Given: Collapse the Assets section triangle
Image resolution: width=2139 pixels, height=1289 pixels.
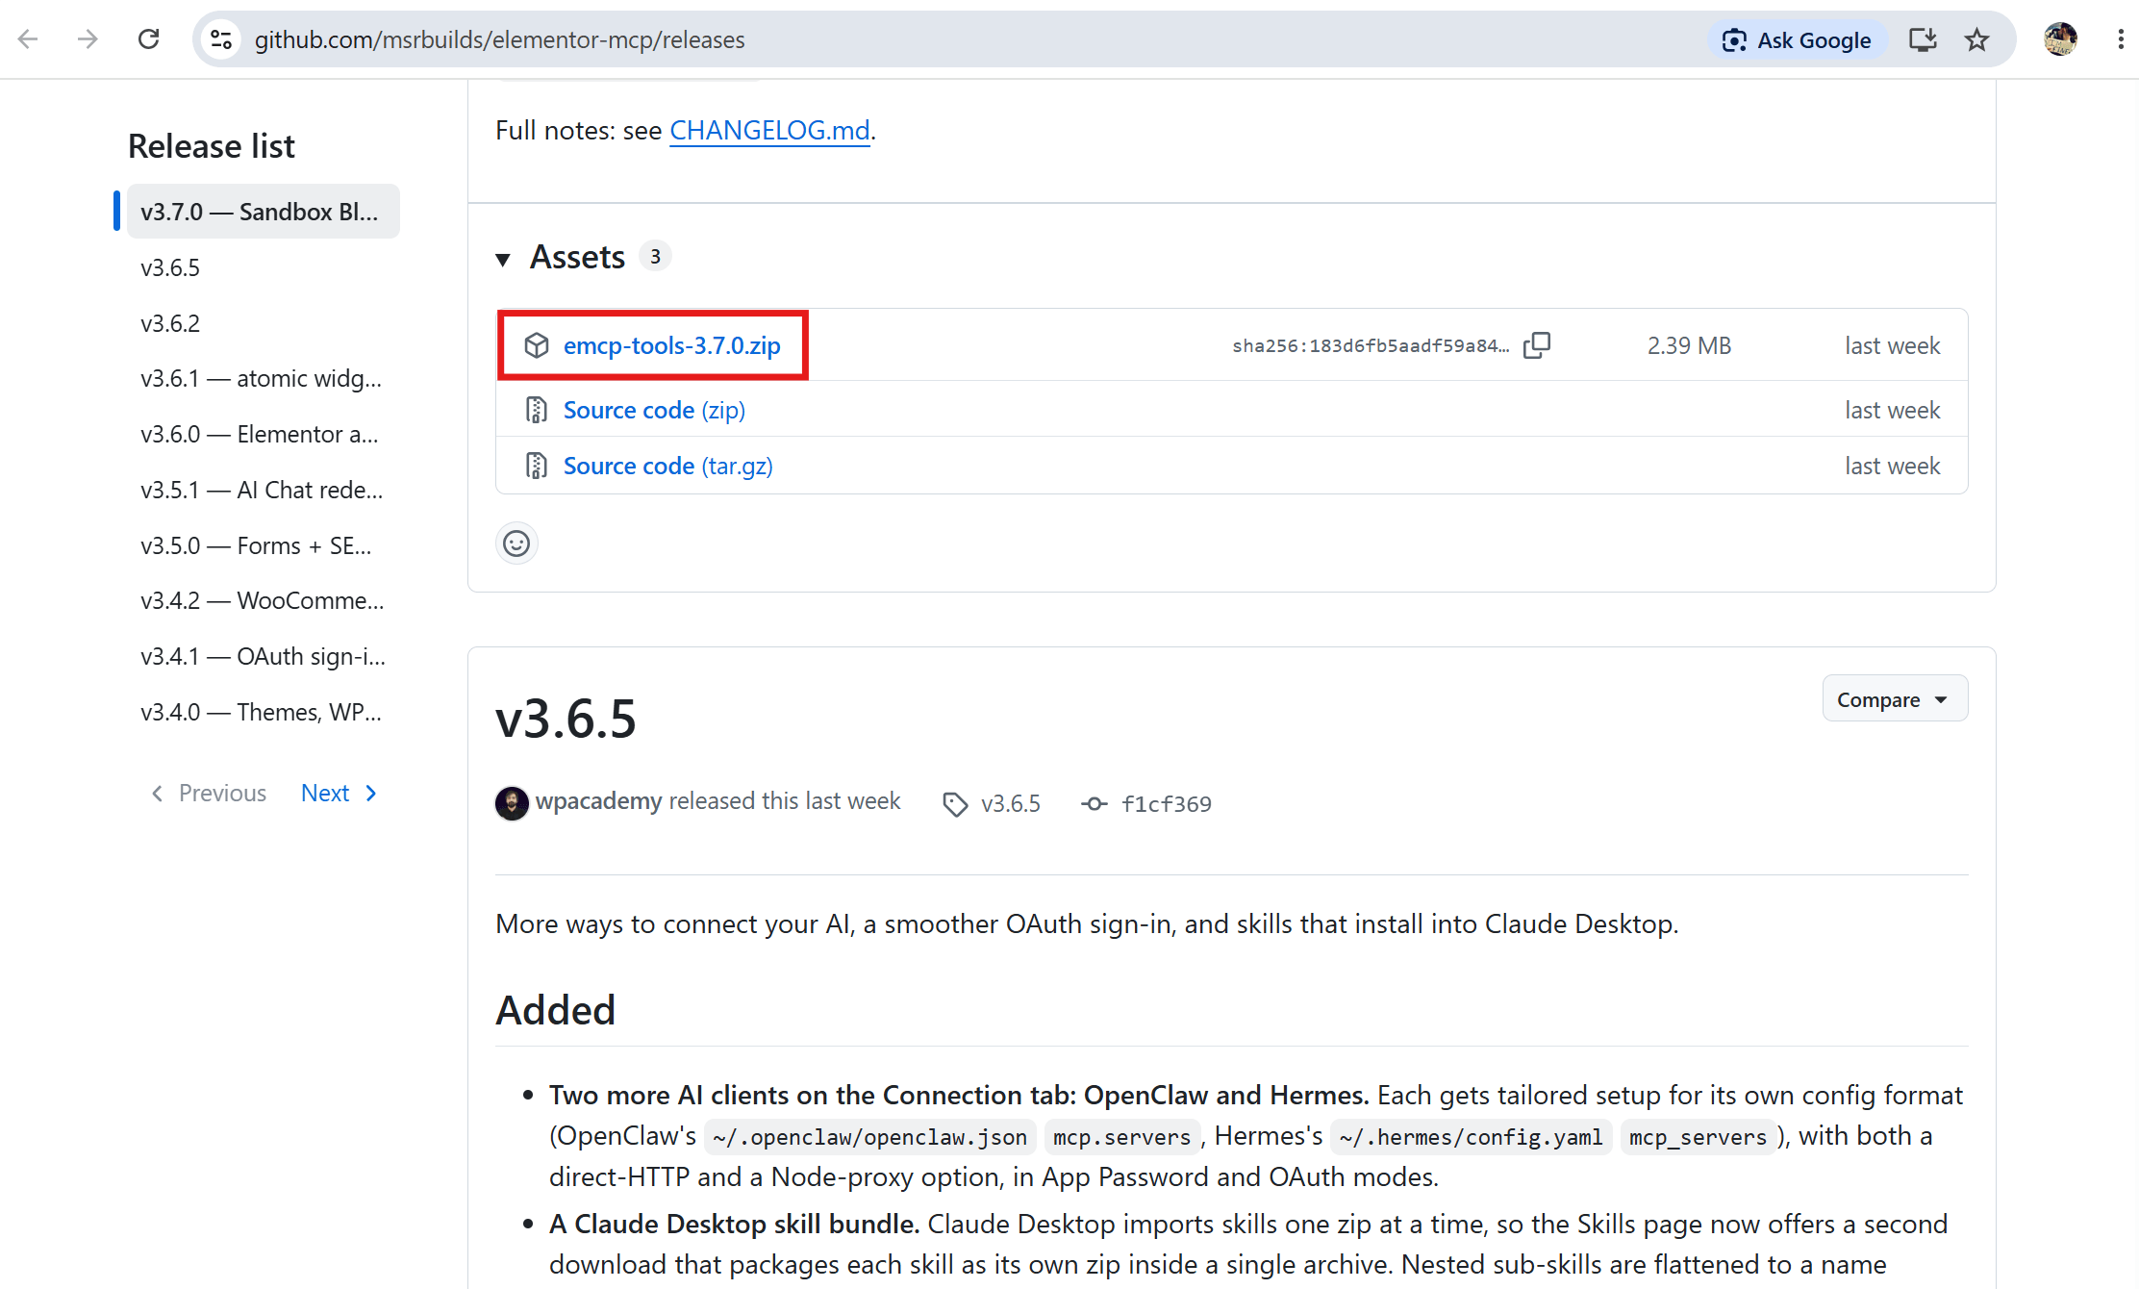Looking at the screenshot, I should click(503, 259).
